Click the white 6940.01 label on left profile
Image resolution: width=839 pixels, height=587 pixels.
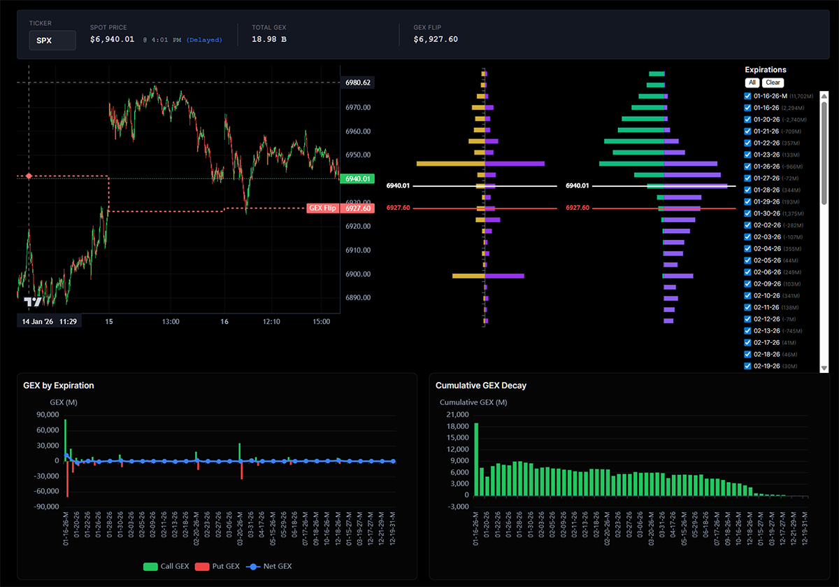(x=398, y=186)
